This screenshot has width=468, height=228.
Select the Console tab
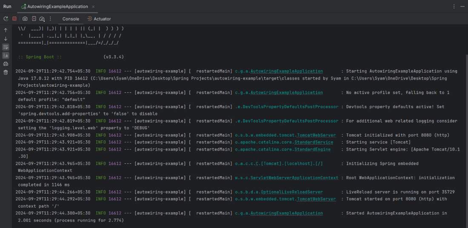pyautogui.click(x=71, y=19)
